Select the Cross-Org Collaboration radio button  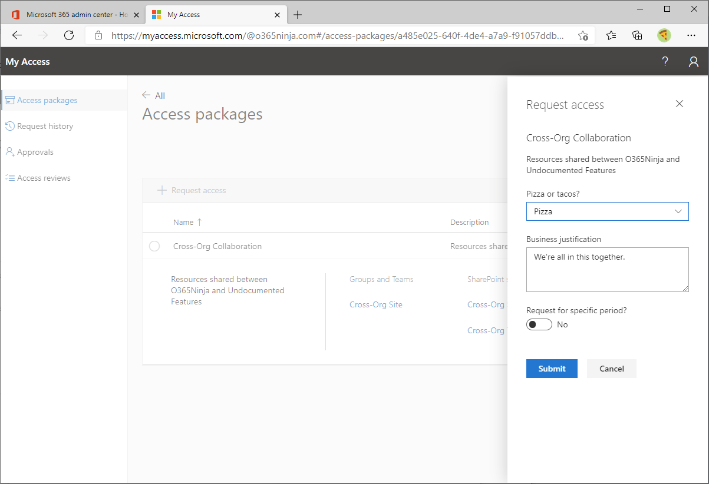(x=154, y=246)
